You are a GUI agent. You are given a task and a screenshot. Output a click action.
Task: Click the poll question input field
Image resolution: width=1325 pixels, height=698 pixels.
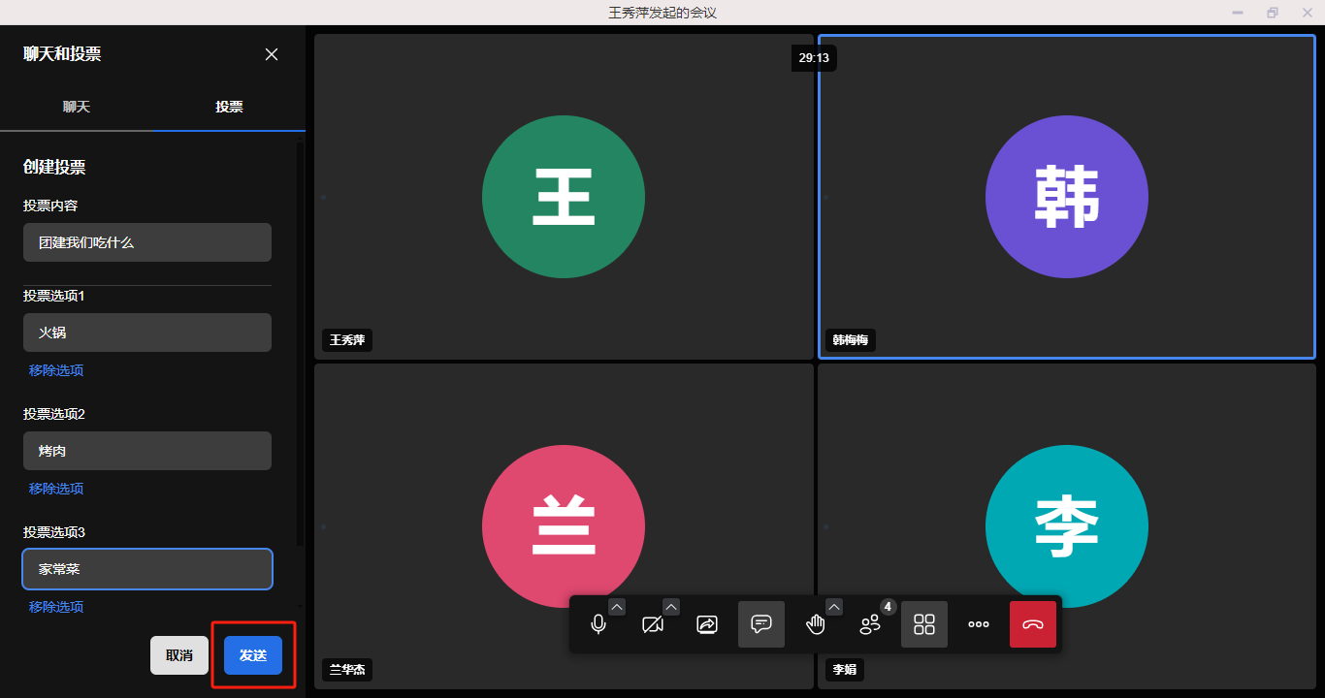147,242
